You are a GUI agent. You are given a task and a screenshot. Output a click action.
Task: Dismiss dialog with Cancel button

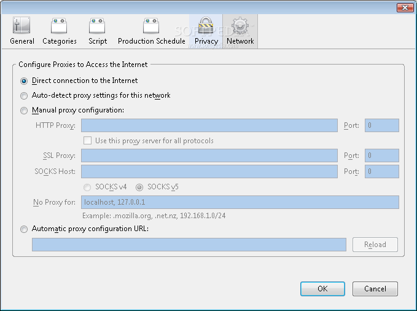pos(375,289)
